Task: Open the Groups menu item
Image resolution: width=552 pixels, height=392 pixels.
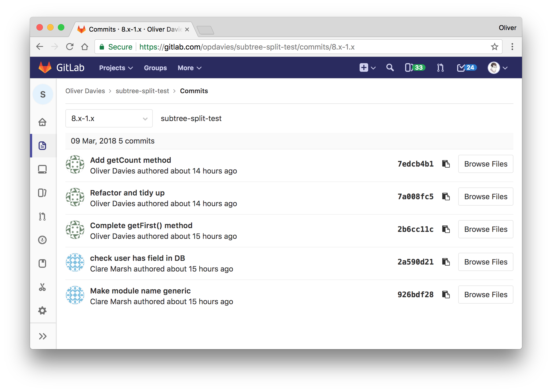Action: pos(155,68)
